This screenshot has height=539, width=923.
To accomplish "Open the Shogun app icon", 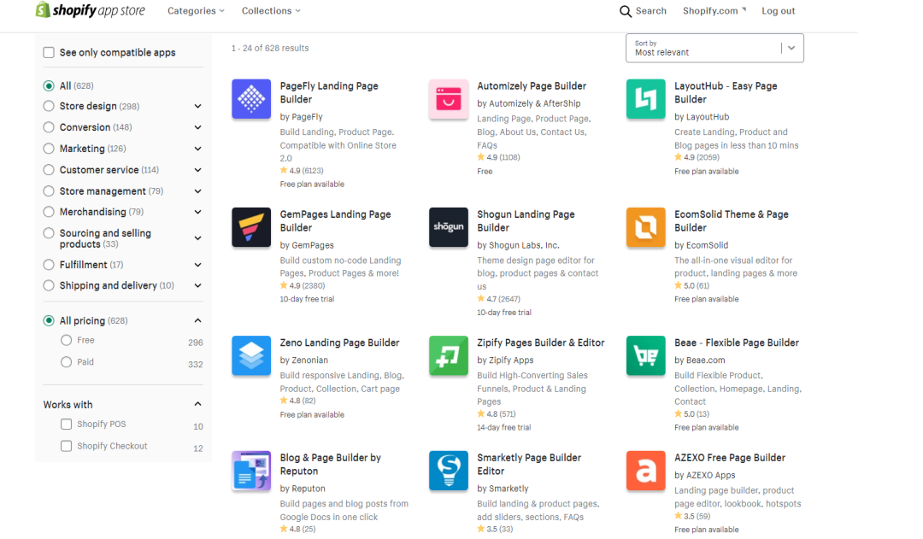I will tap(449, 227).
